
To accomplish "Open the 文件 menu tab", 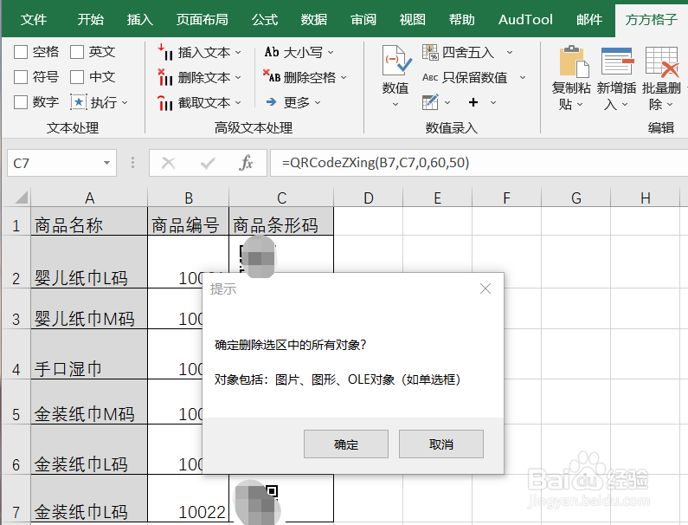I will pos(34,19).
